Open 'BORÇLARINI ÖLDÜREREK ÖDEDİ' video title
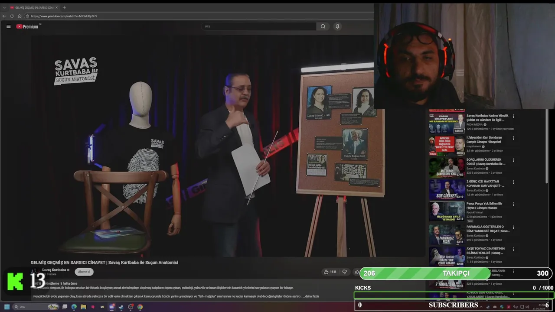 [x=486, y=162]
